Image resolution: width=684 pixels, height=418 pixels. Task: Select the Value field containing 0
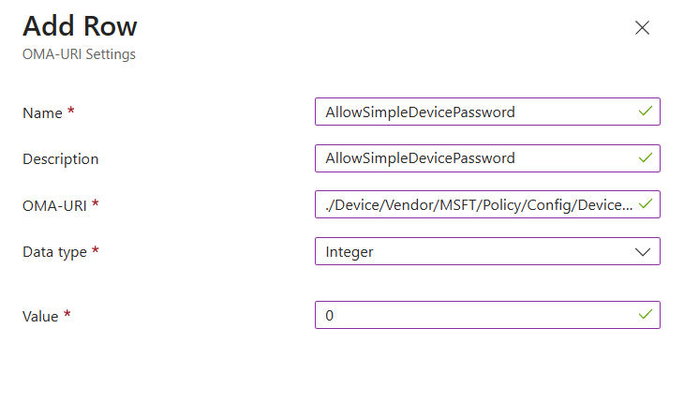pos(473,315)
